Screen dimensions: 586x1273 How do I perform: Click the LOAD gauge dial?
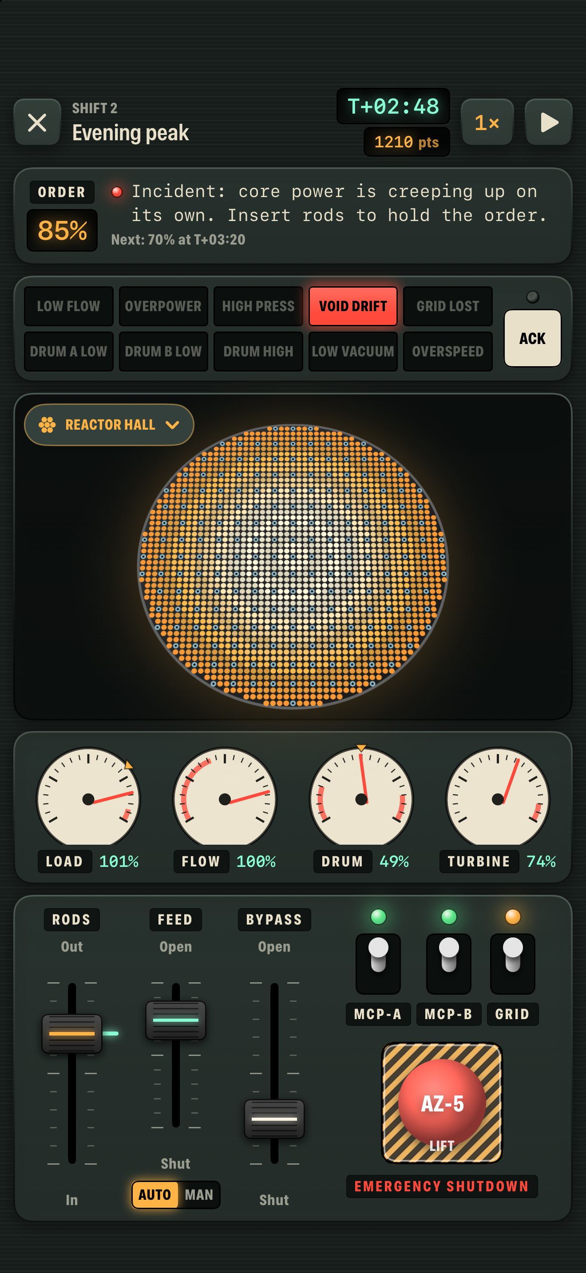coord(88,796)
